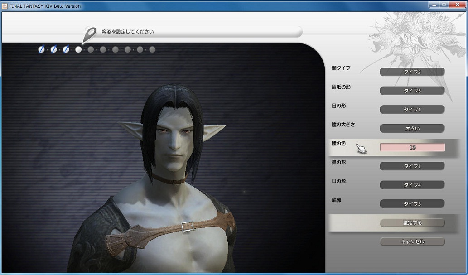The height and width of the screenshot is (275, 468).
Task: Change the 顔タイプ value button
Action: click(412, 72)
